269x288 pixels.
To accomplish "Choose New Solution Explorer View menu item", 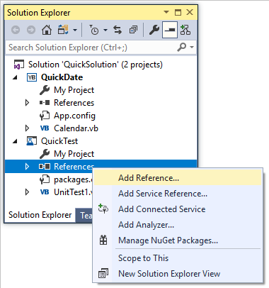I will 178,274.
